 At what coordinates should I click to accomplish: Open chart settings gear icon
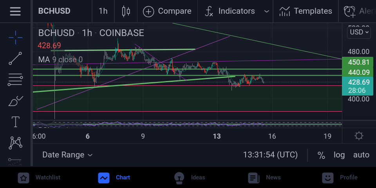(x=359, y=136)
